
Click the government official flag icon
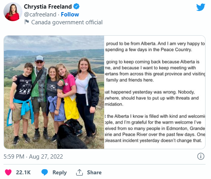27,22
